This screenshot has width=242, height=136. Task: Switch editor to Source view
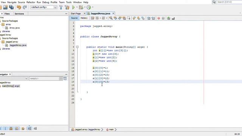pyautogui.click(x=74, y=18)
